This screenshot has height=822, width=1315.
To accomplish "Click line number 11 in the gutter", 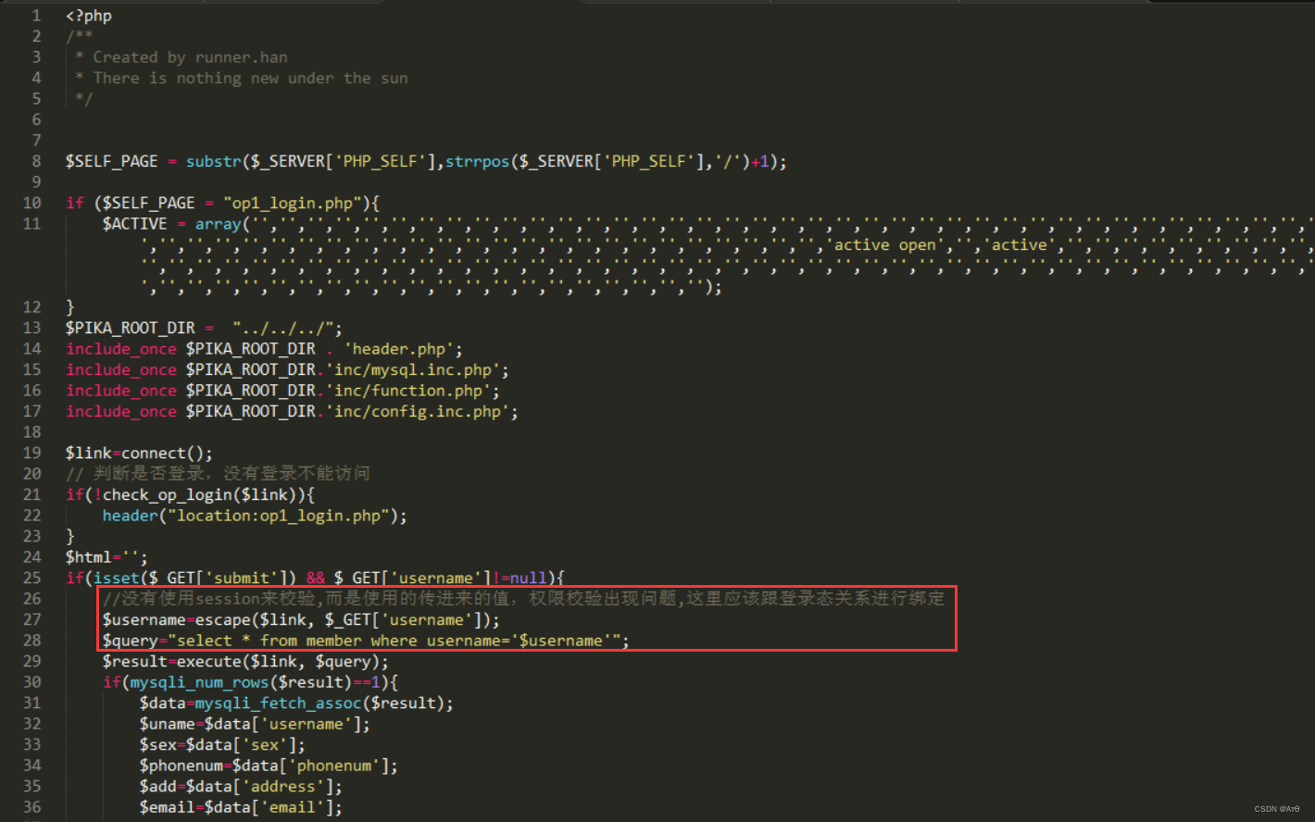I will 32,223.
